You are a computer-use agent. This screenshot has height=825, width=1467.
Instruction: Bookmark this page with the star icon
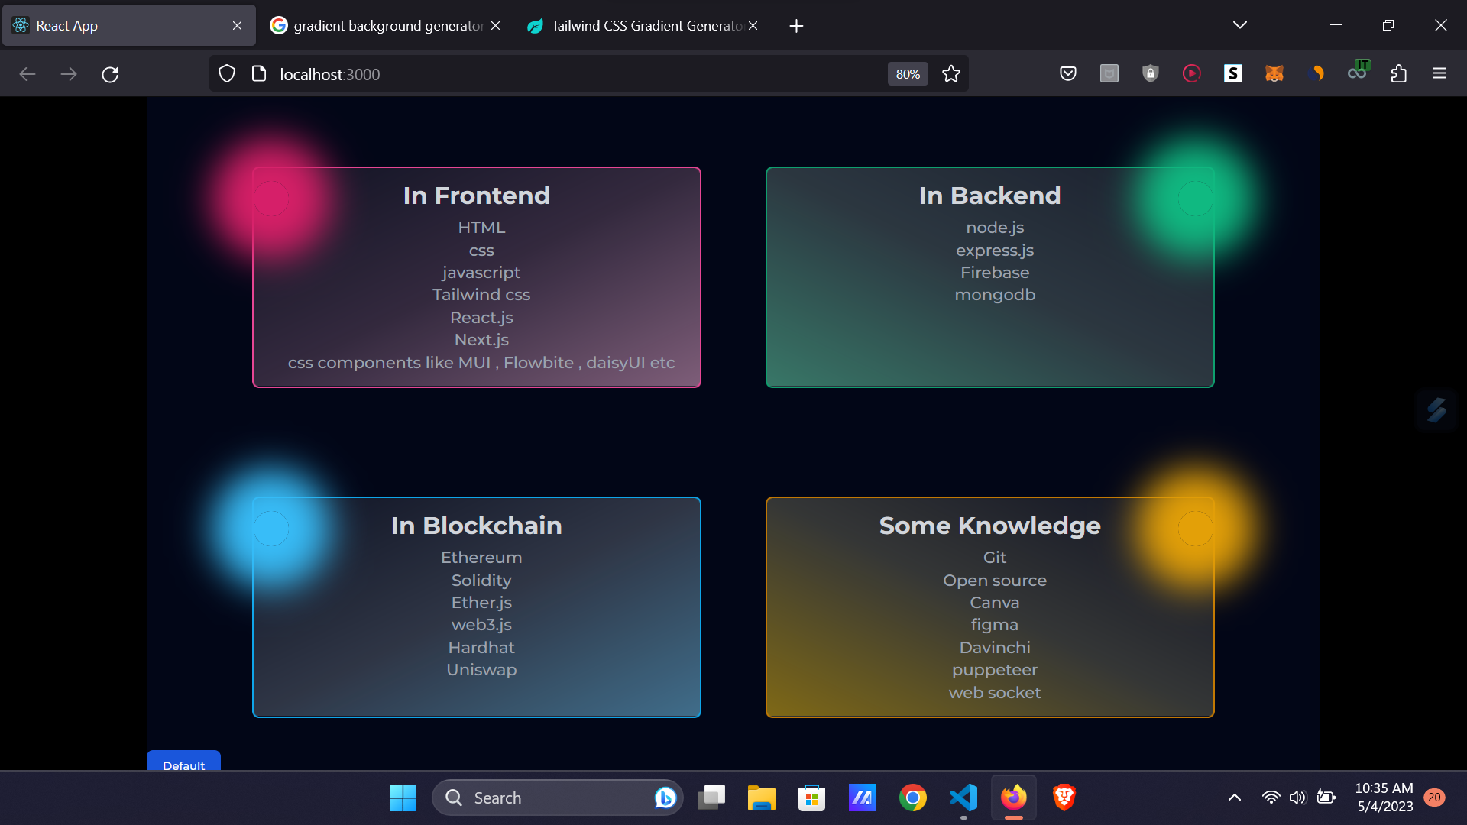point(951,74)
